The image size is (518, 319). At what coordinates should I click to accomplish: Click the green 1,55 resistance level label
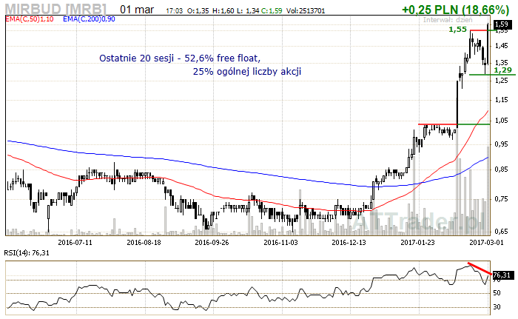[x=457, y=30]
